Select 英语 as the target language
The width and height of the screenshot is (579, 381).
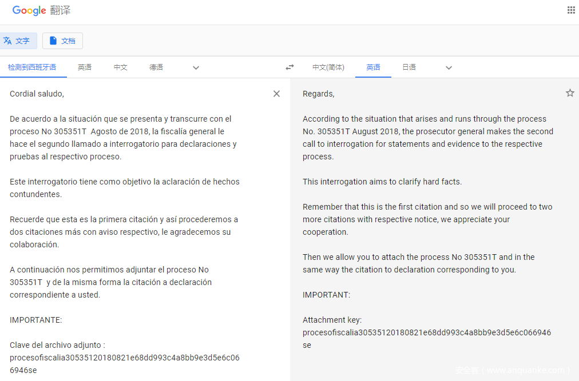(373, 67)
